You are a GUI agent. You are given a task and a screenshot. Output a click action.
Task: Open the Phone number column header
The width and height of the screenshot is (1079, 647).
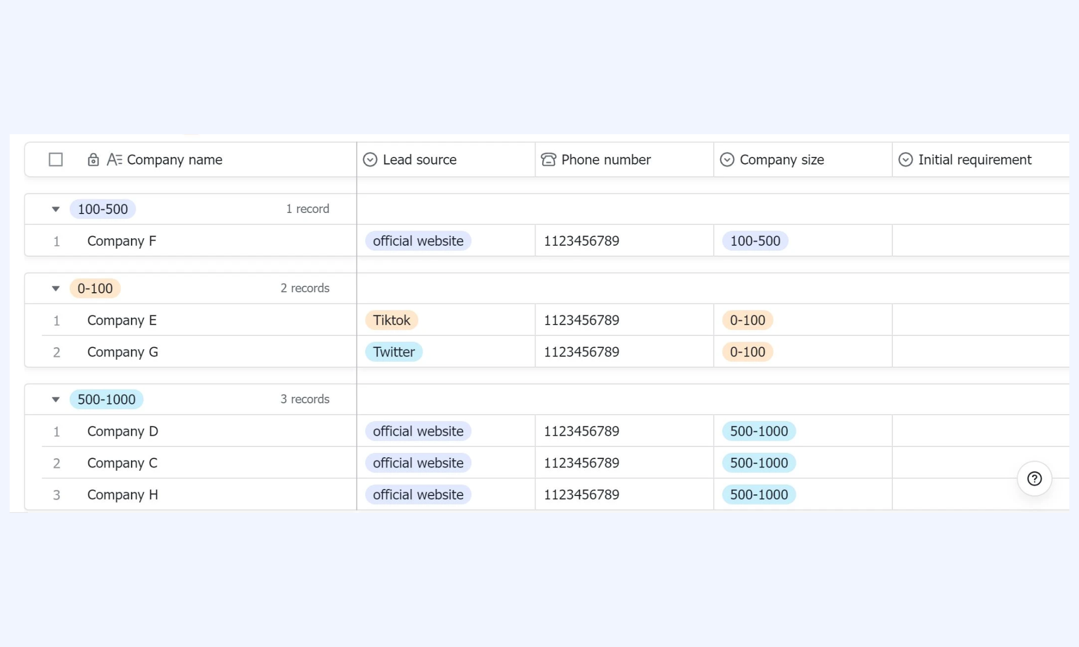click(624, 160)
